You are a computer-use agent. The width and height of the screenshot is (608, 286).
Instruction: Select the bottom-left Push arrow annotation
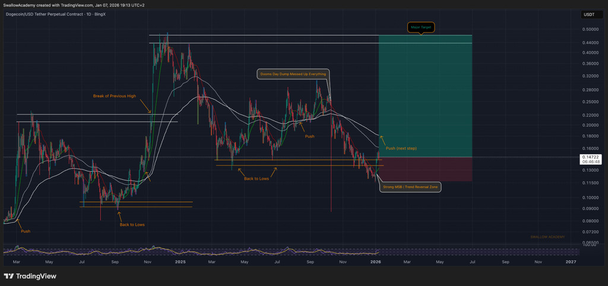point(26,231)
